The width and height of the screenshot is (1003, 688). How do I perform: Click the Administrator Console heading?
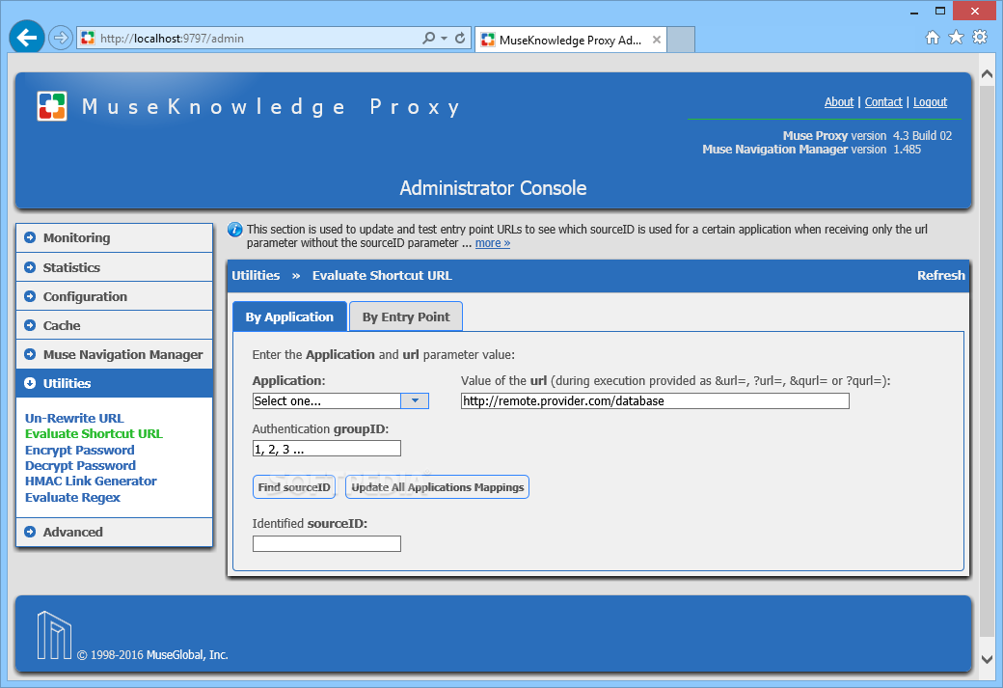click(x=493, y=187)
